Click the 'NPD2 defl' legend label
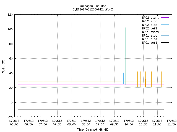Screen dimensions: 177x132 (x=150, y=28)
